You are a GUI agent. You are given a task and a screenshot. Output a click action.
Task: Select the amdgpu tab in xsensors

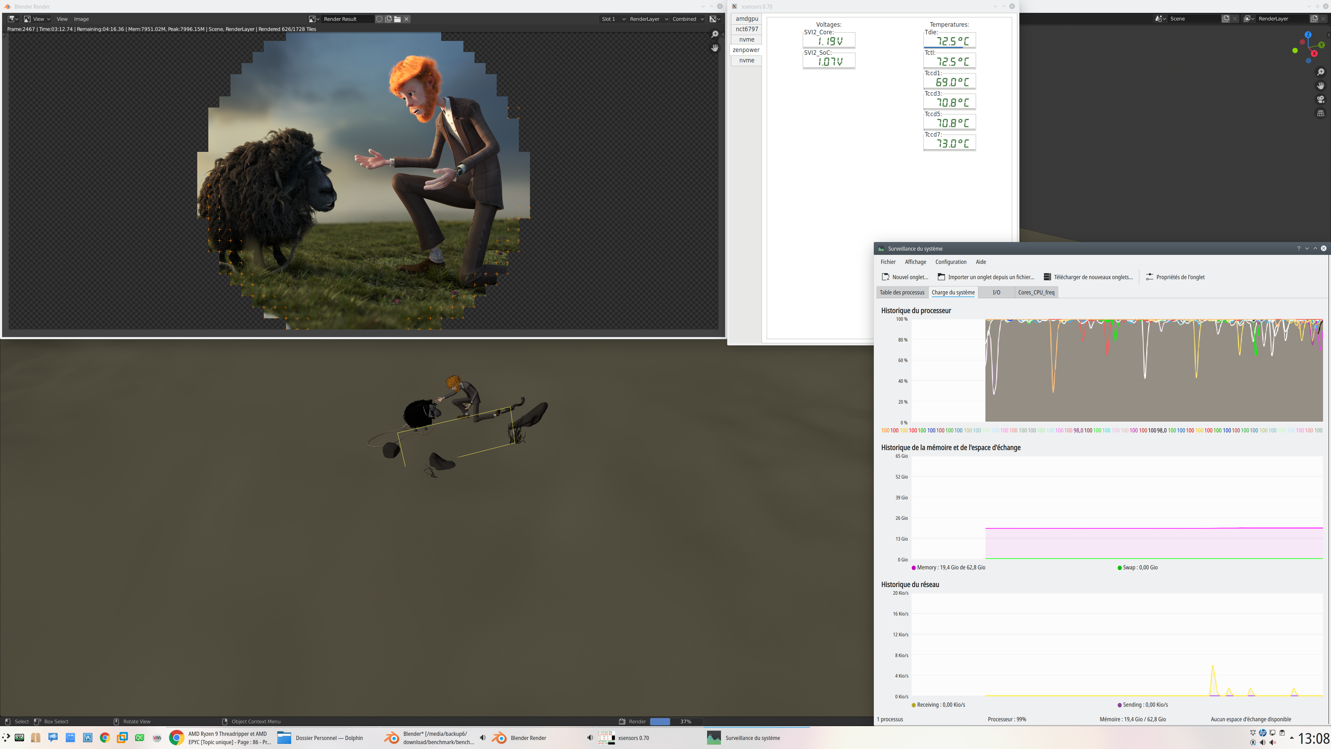[x=747, y=19]
